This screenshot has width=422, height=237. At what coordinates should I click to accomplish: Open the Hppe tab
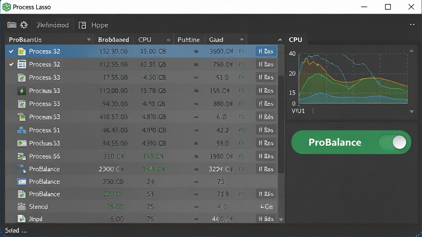(x=100, y=25)
